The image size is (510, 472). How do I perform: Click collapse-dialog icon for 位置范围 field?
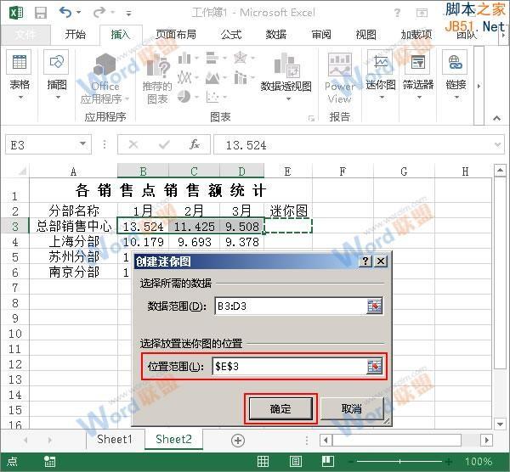(374, 367)
